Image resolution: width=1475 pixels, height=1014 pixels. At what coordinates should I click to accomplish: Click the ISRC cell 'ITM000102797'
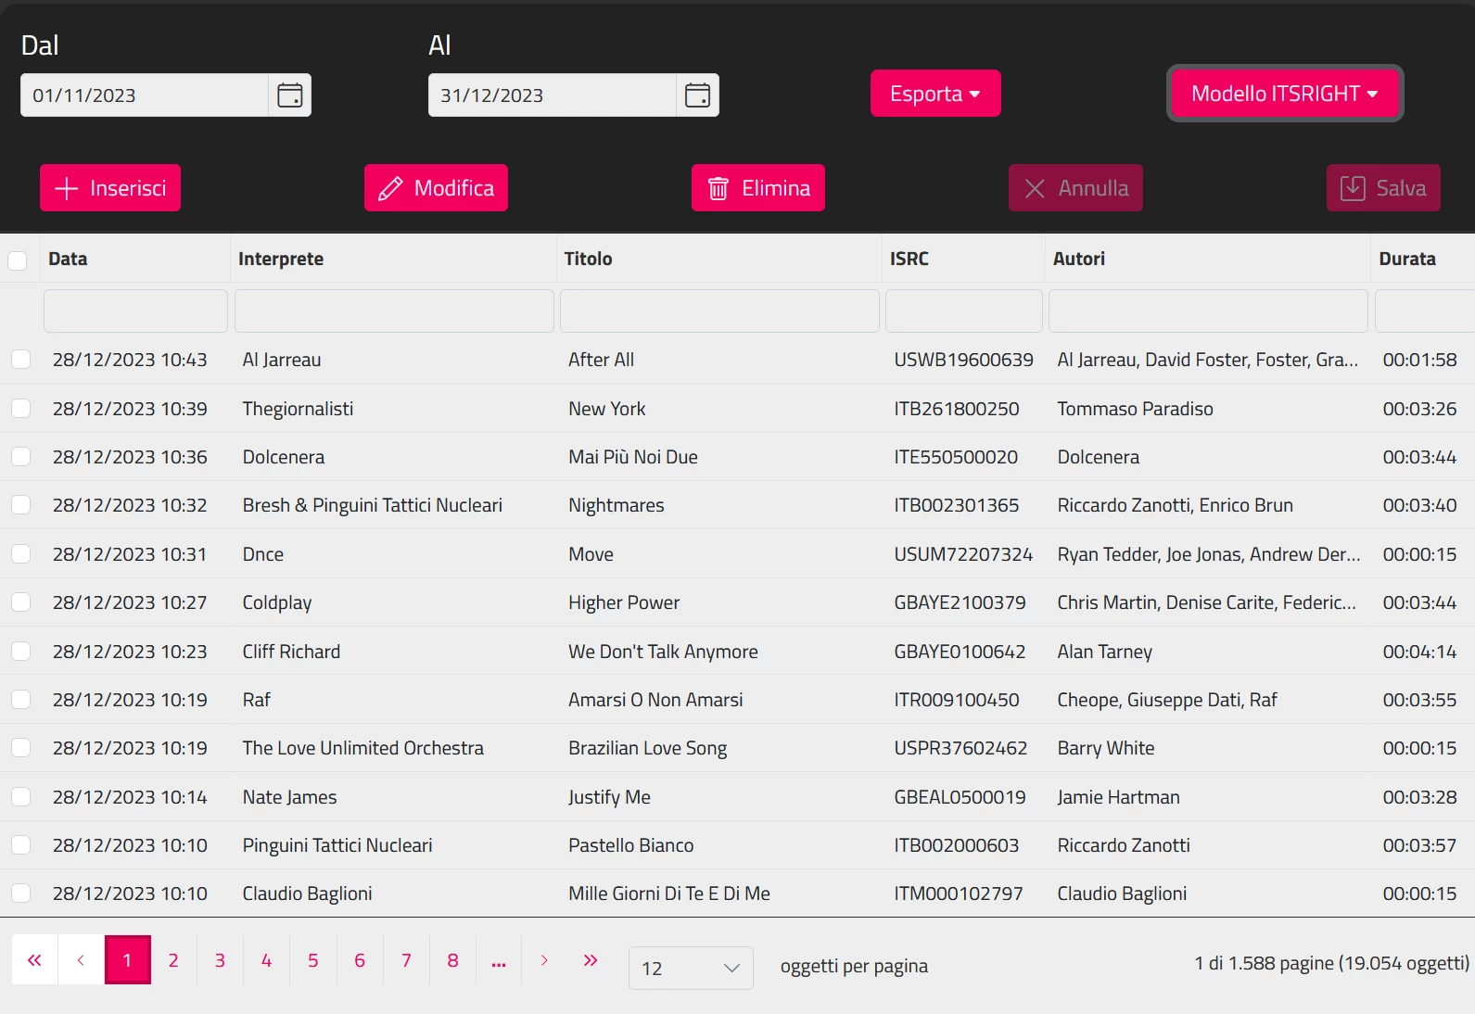[x=959, y=894]
